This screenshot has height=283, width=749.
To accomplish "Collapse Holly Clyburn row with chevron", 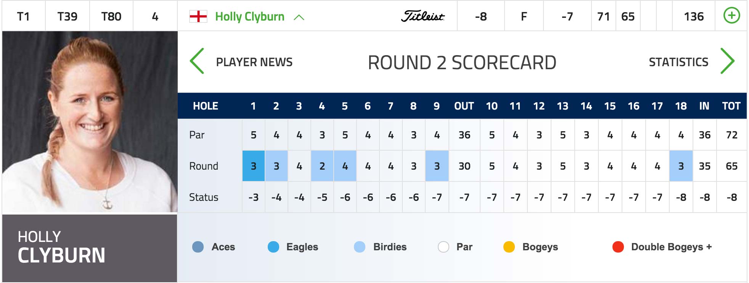I will coord(299,17).
